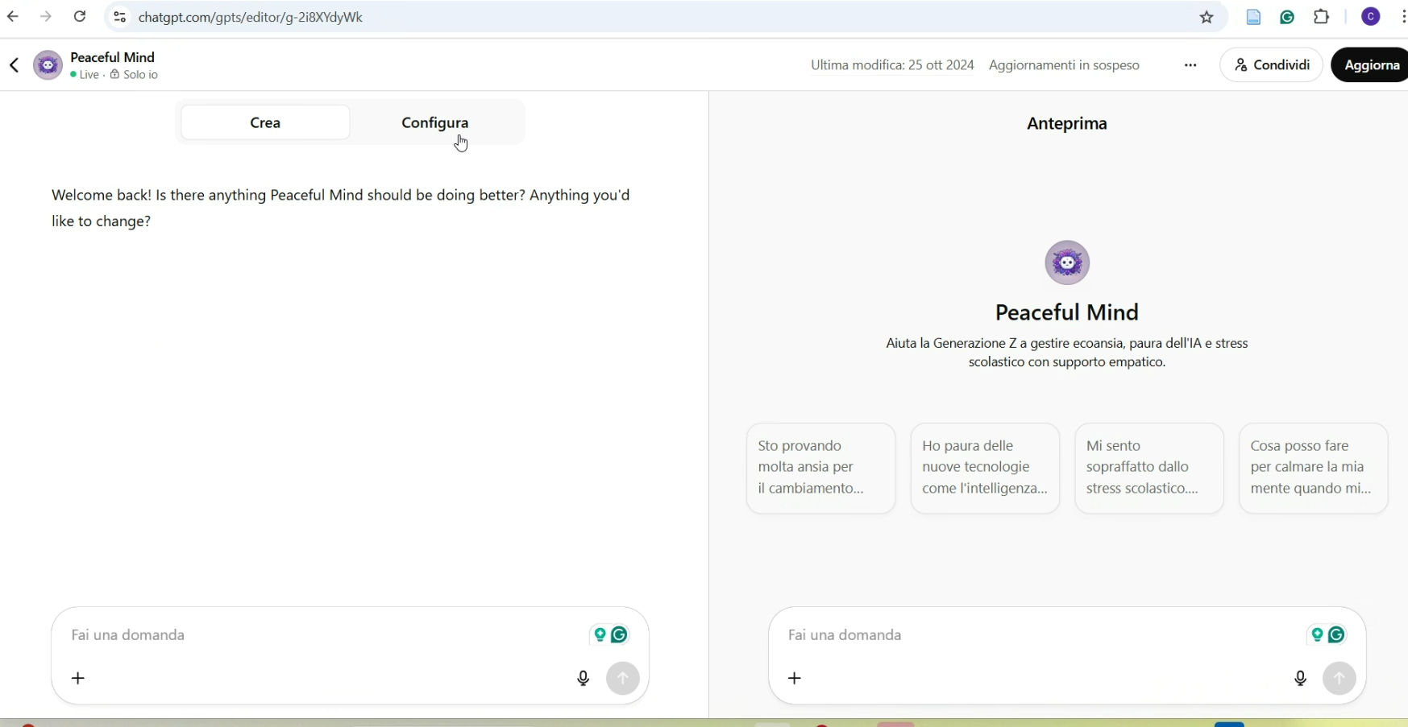The height and width of the screenshot is (727, 1408).
Task: Bookmark this page with the star icon
Action: point(1207,17)
